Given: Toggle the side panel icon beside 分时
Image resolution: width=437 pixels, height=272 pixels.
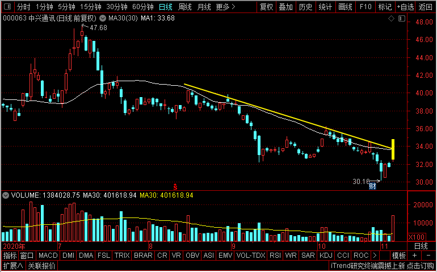Looking at the screenshot, I should click(8, 7).
